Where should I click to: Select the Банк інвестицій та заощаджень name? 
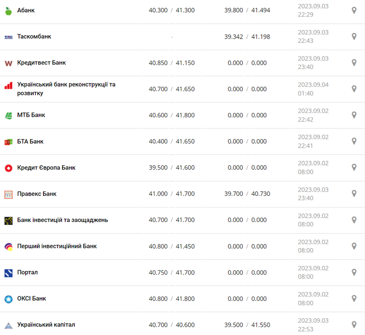(x=62, y=220)
